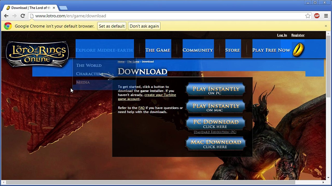The height and width of the screenshot is (186, 332).
Task: Click the Log In link
Action: pos(282,35)
